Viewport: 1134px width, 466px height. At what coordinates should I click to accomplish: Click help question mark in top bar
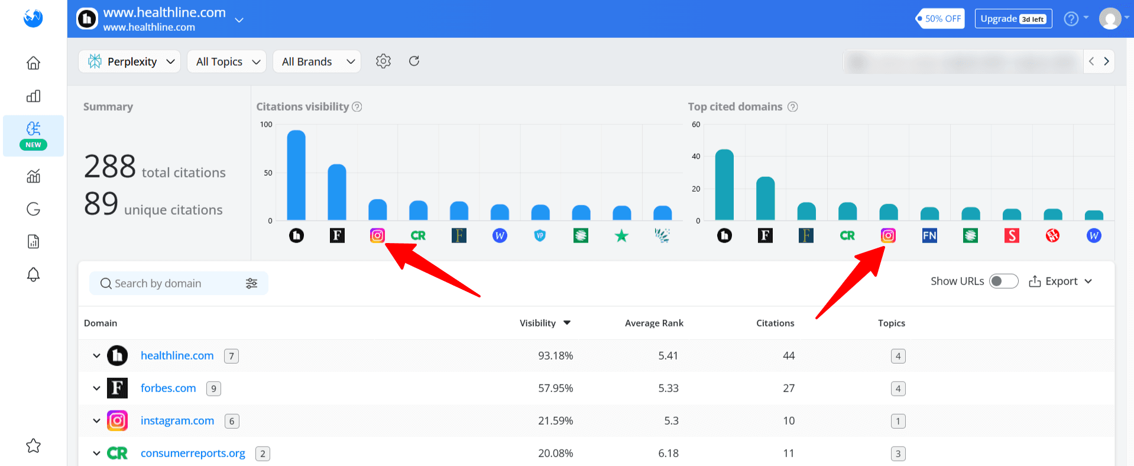click(x=1071, y=19)
